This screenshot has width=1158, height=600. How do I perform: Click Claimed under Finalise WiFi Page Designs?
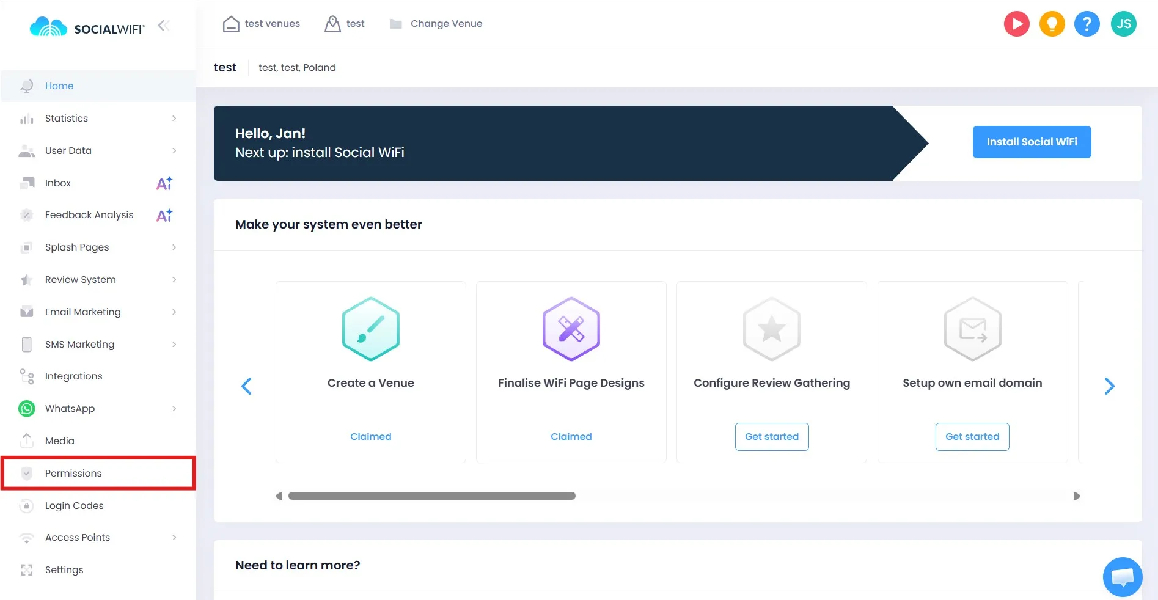[571, 437]
